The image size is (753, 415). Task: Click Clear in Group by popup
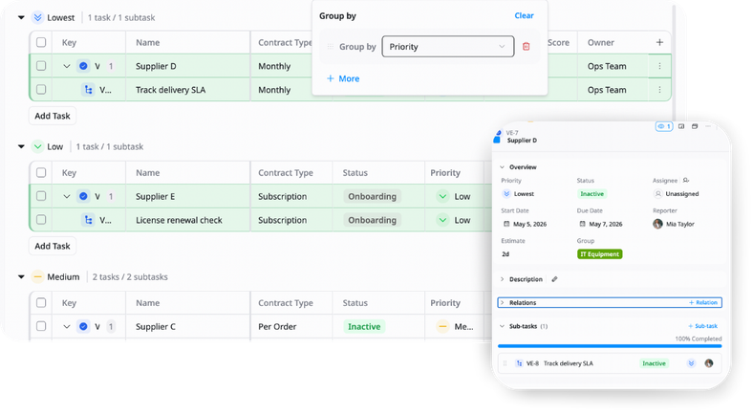524,15
